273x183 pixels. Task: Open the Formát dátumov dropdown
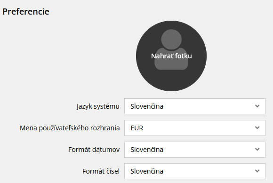[195, 150]
